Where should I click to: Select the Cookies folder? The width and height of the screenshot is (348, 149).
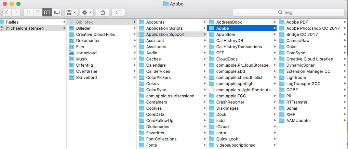pos(172,108)
